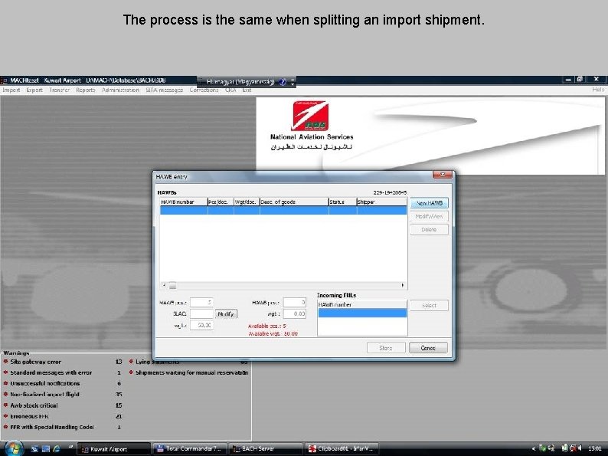Click Delete button in HAWB entry
608x456 pixels.
(x=429, y=229)
